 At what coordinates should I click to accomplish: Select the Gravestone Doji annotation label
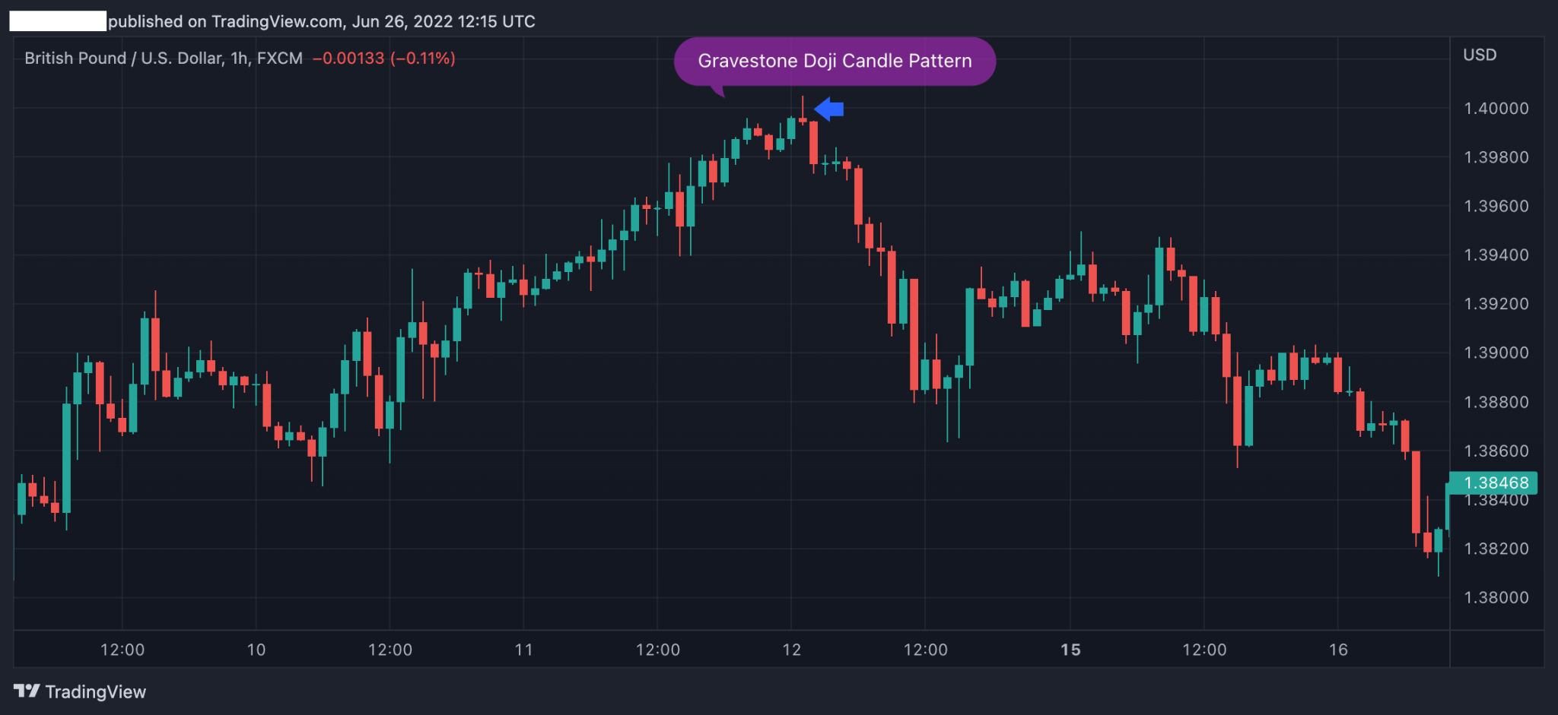click(835, 61)
